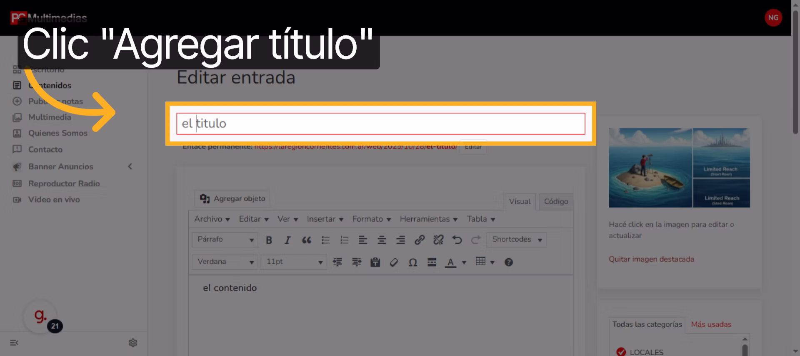Toggle the LOCALES category checkbox
This screenshot has width=800, height=356.
[x=621, y=352]
